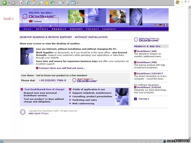Open the Products navigation item
191x143 pixels.
[59, 29]
